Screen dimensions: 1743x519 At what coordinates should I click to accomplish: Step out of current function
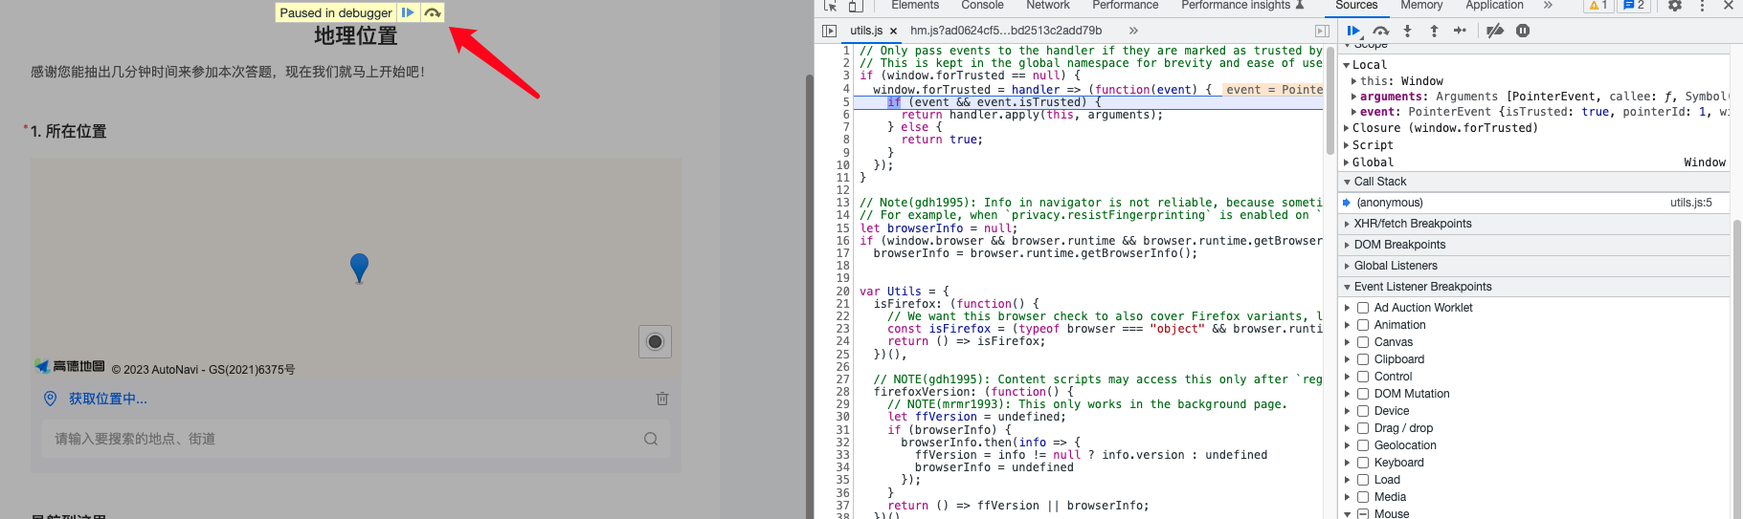coord(1434,31)
